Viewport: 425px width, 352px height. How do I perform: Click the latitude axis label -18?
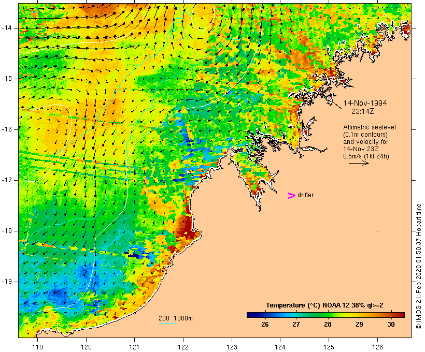click(6, 231)
